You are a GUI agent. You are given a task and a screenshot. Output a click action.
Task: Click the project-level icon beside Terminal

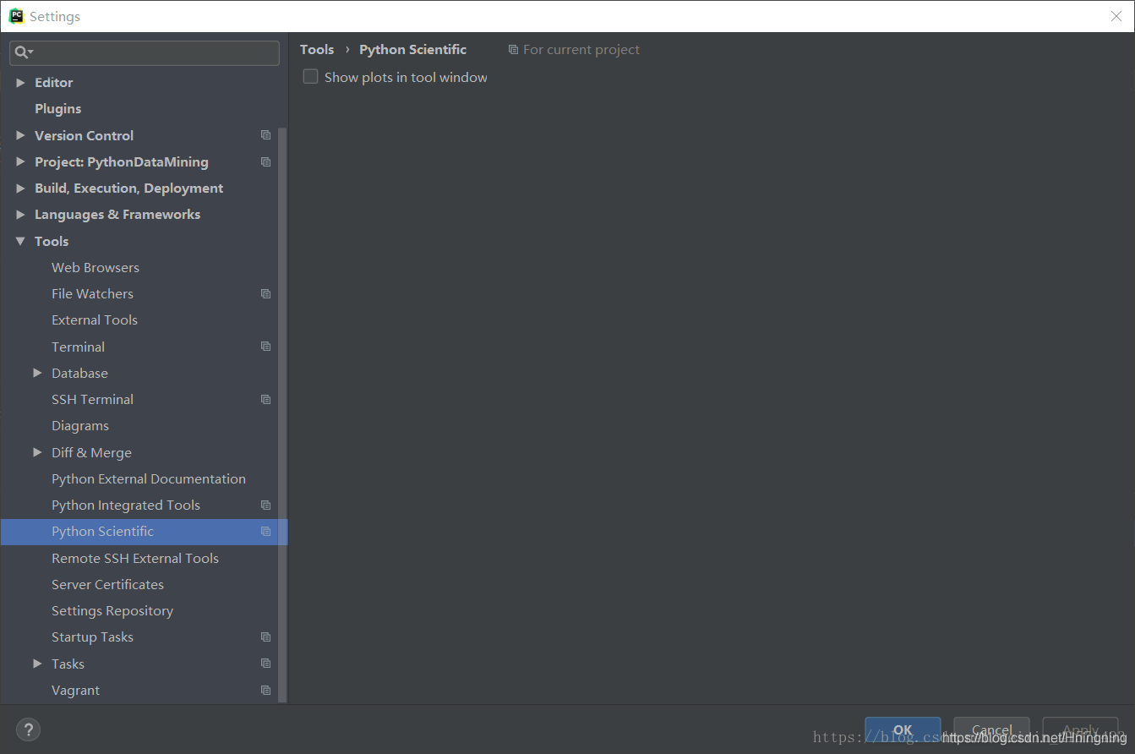pos(265,346)
